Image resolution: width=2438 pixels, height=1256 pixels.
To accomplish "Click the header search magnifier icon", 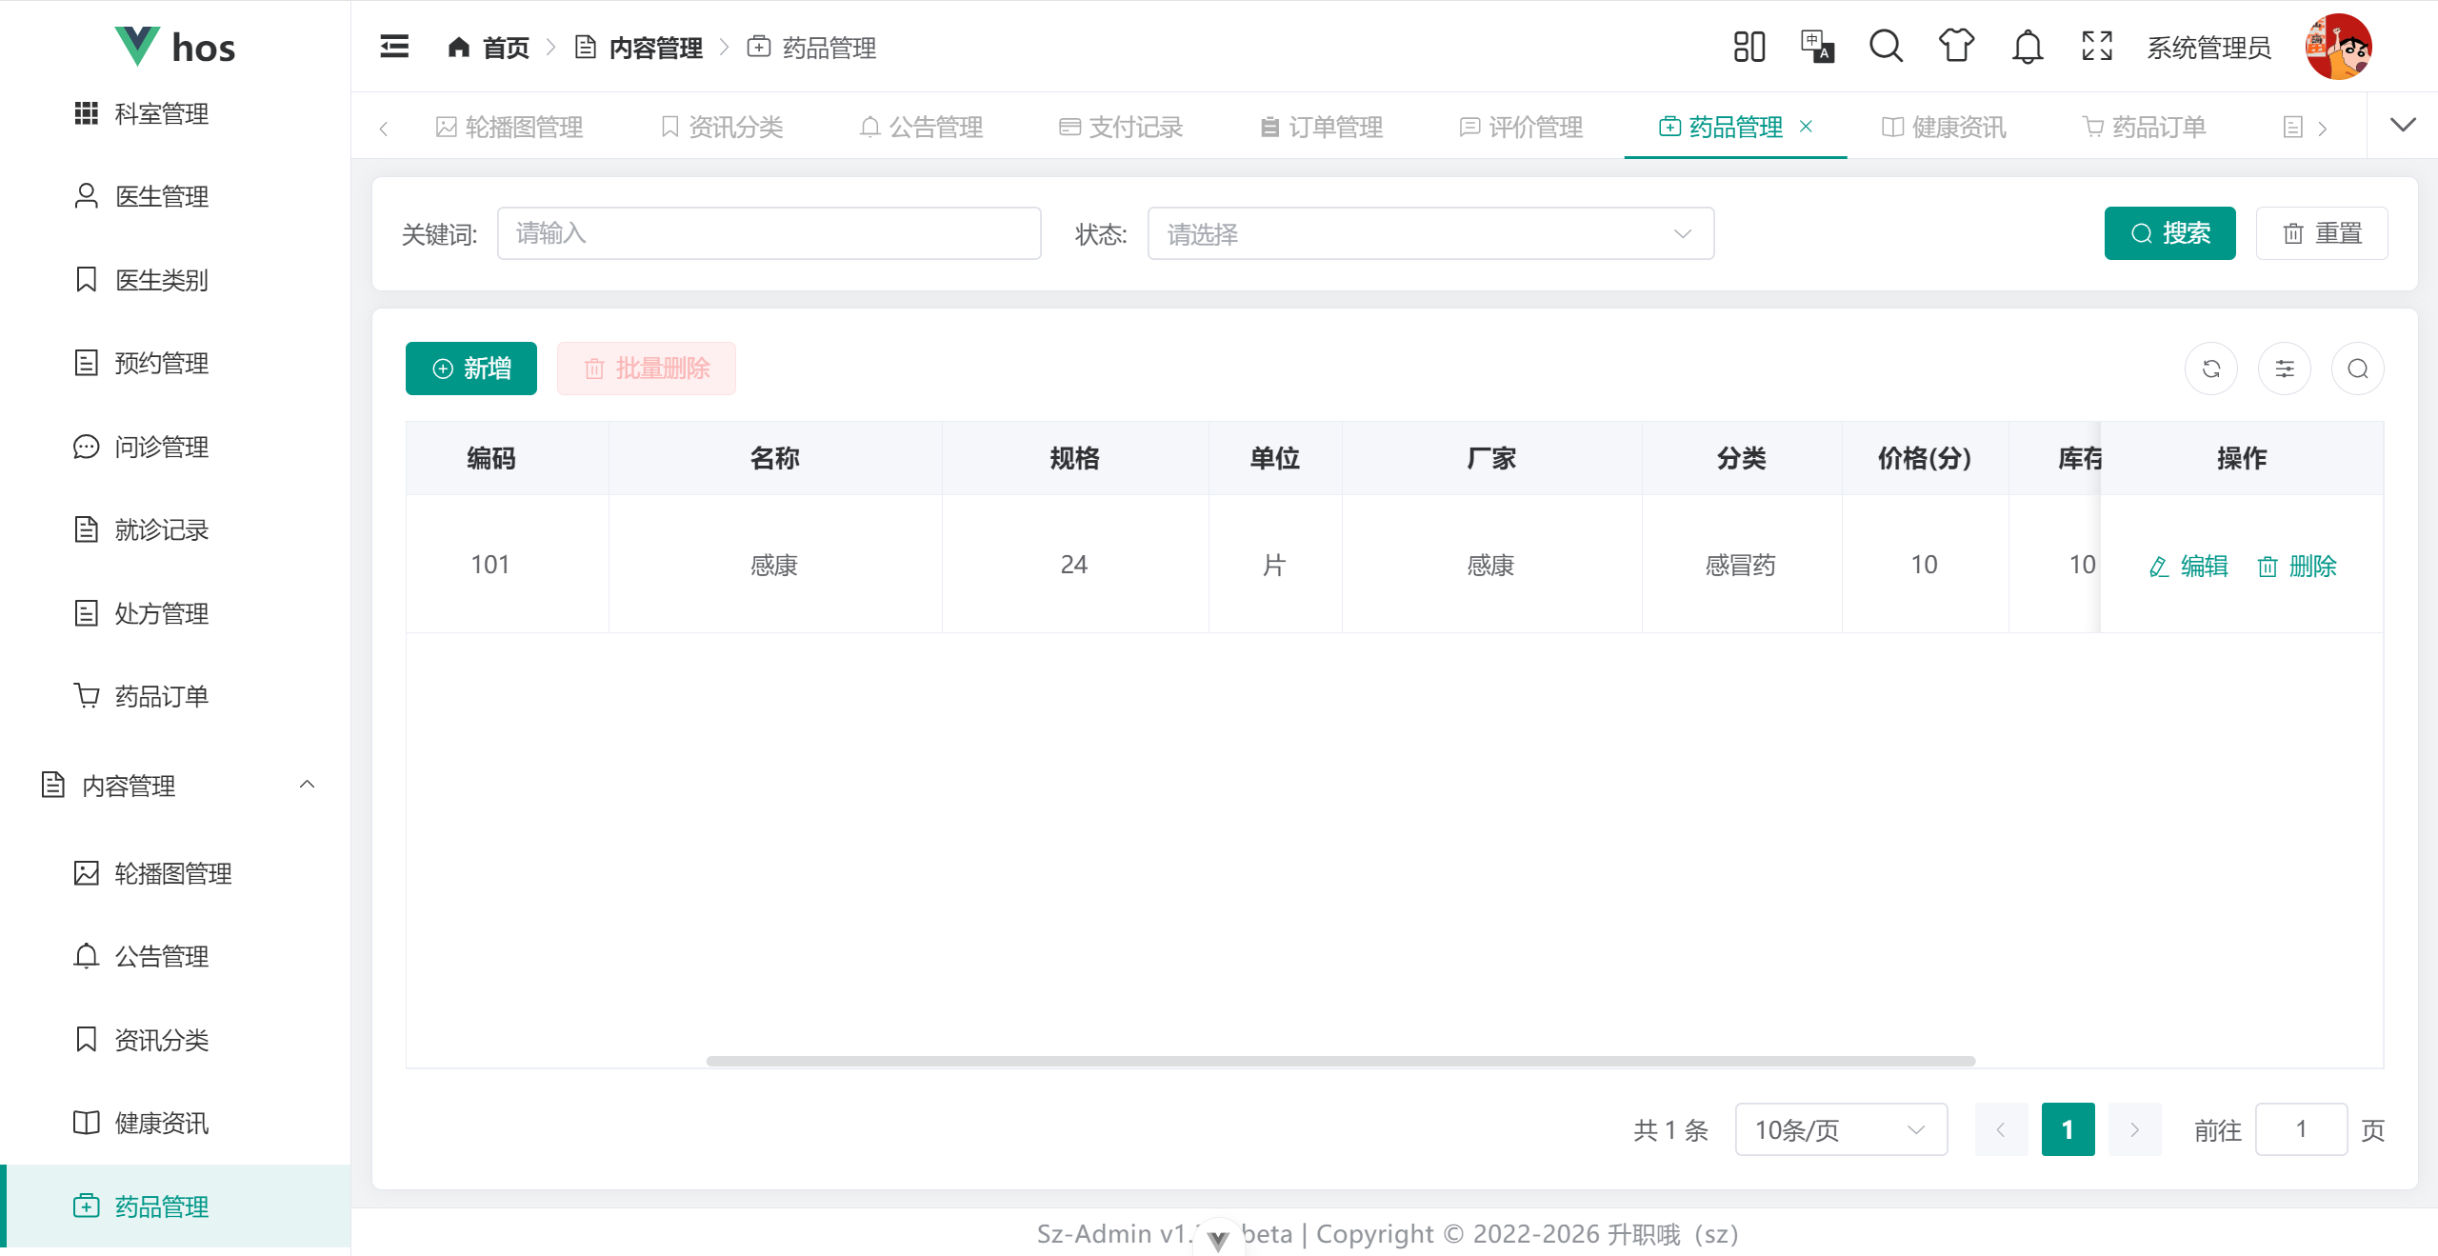I will pyautogui.click(x=1886, y=47).
